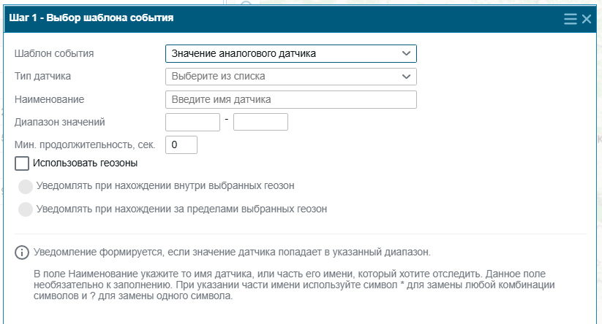Click the Мин. продолжительность, сек. label
The image size is (602, 324).
pos(85,144)
